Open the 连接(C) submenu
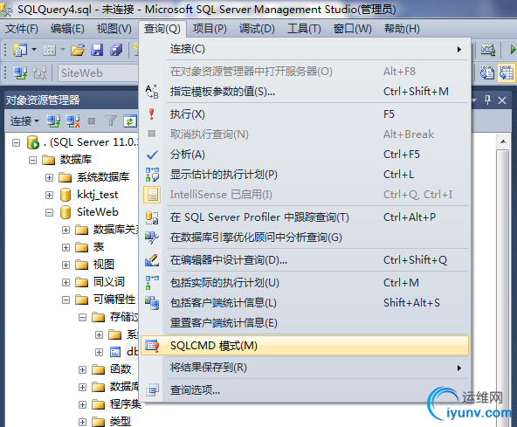Image resolution: width=517 pixels, height=427 pixels. tap(305, 49)
